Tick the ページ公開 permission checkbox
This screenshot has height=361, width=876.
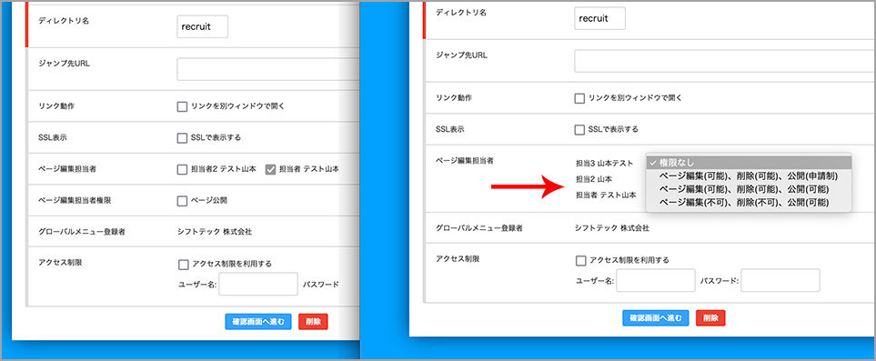point(182,200)
